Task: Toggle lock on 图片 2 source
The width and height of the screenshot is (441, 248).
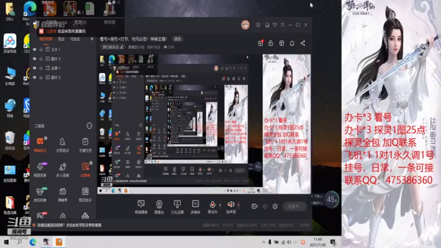Action: click(x=41, y=77)
